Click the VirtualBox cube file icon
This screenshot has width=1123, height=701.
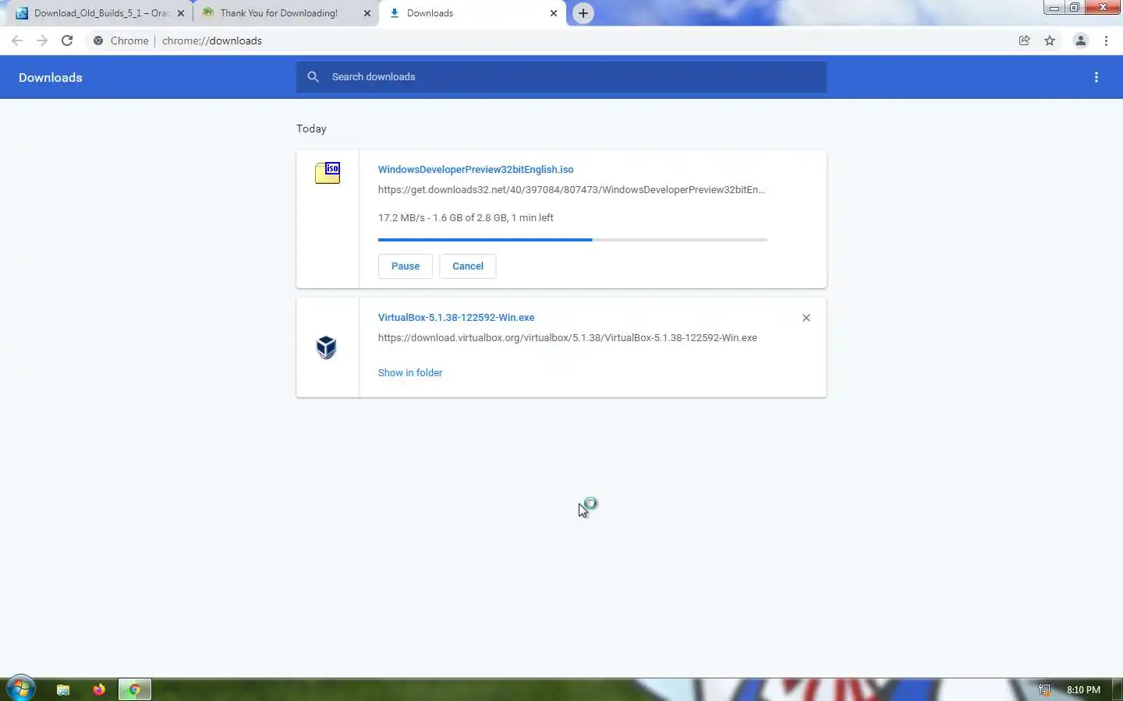[327, 347]
